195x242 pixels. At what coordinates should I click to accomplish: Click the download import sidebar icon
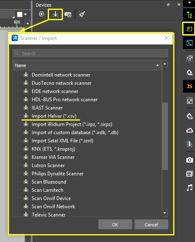click(x=189, y=144)
